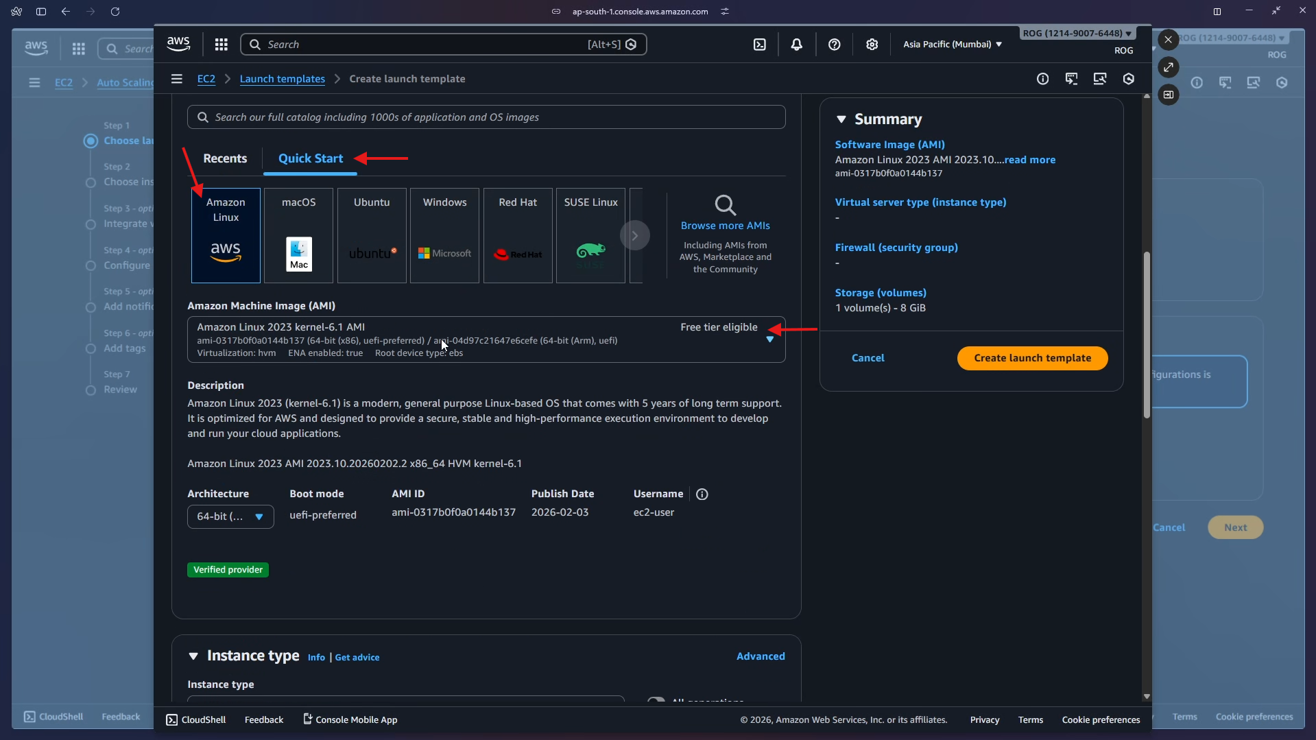
Task: Toggle the All generations switch
Action: tap(657, 700)
